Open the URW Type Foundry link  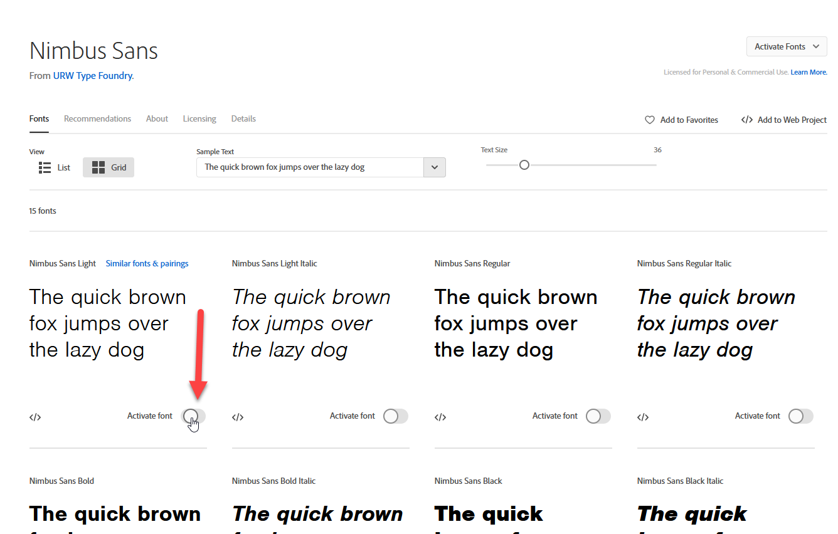pyautogui.click(x=93, y=76)
